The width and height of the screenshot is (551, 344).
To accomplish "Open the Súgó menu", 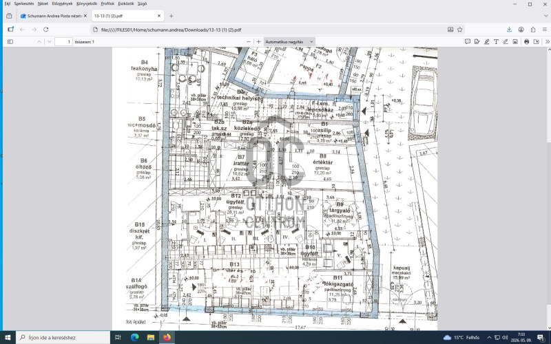I will [143, 3].
